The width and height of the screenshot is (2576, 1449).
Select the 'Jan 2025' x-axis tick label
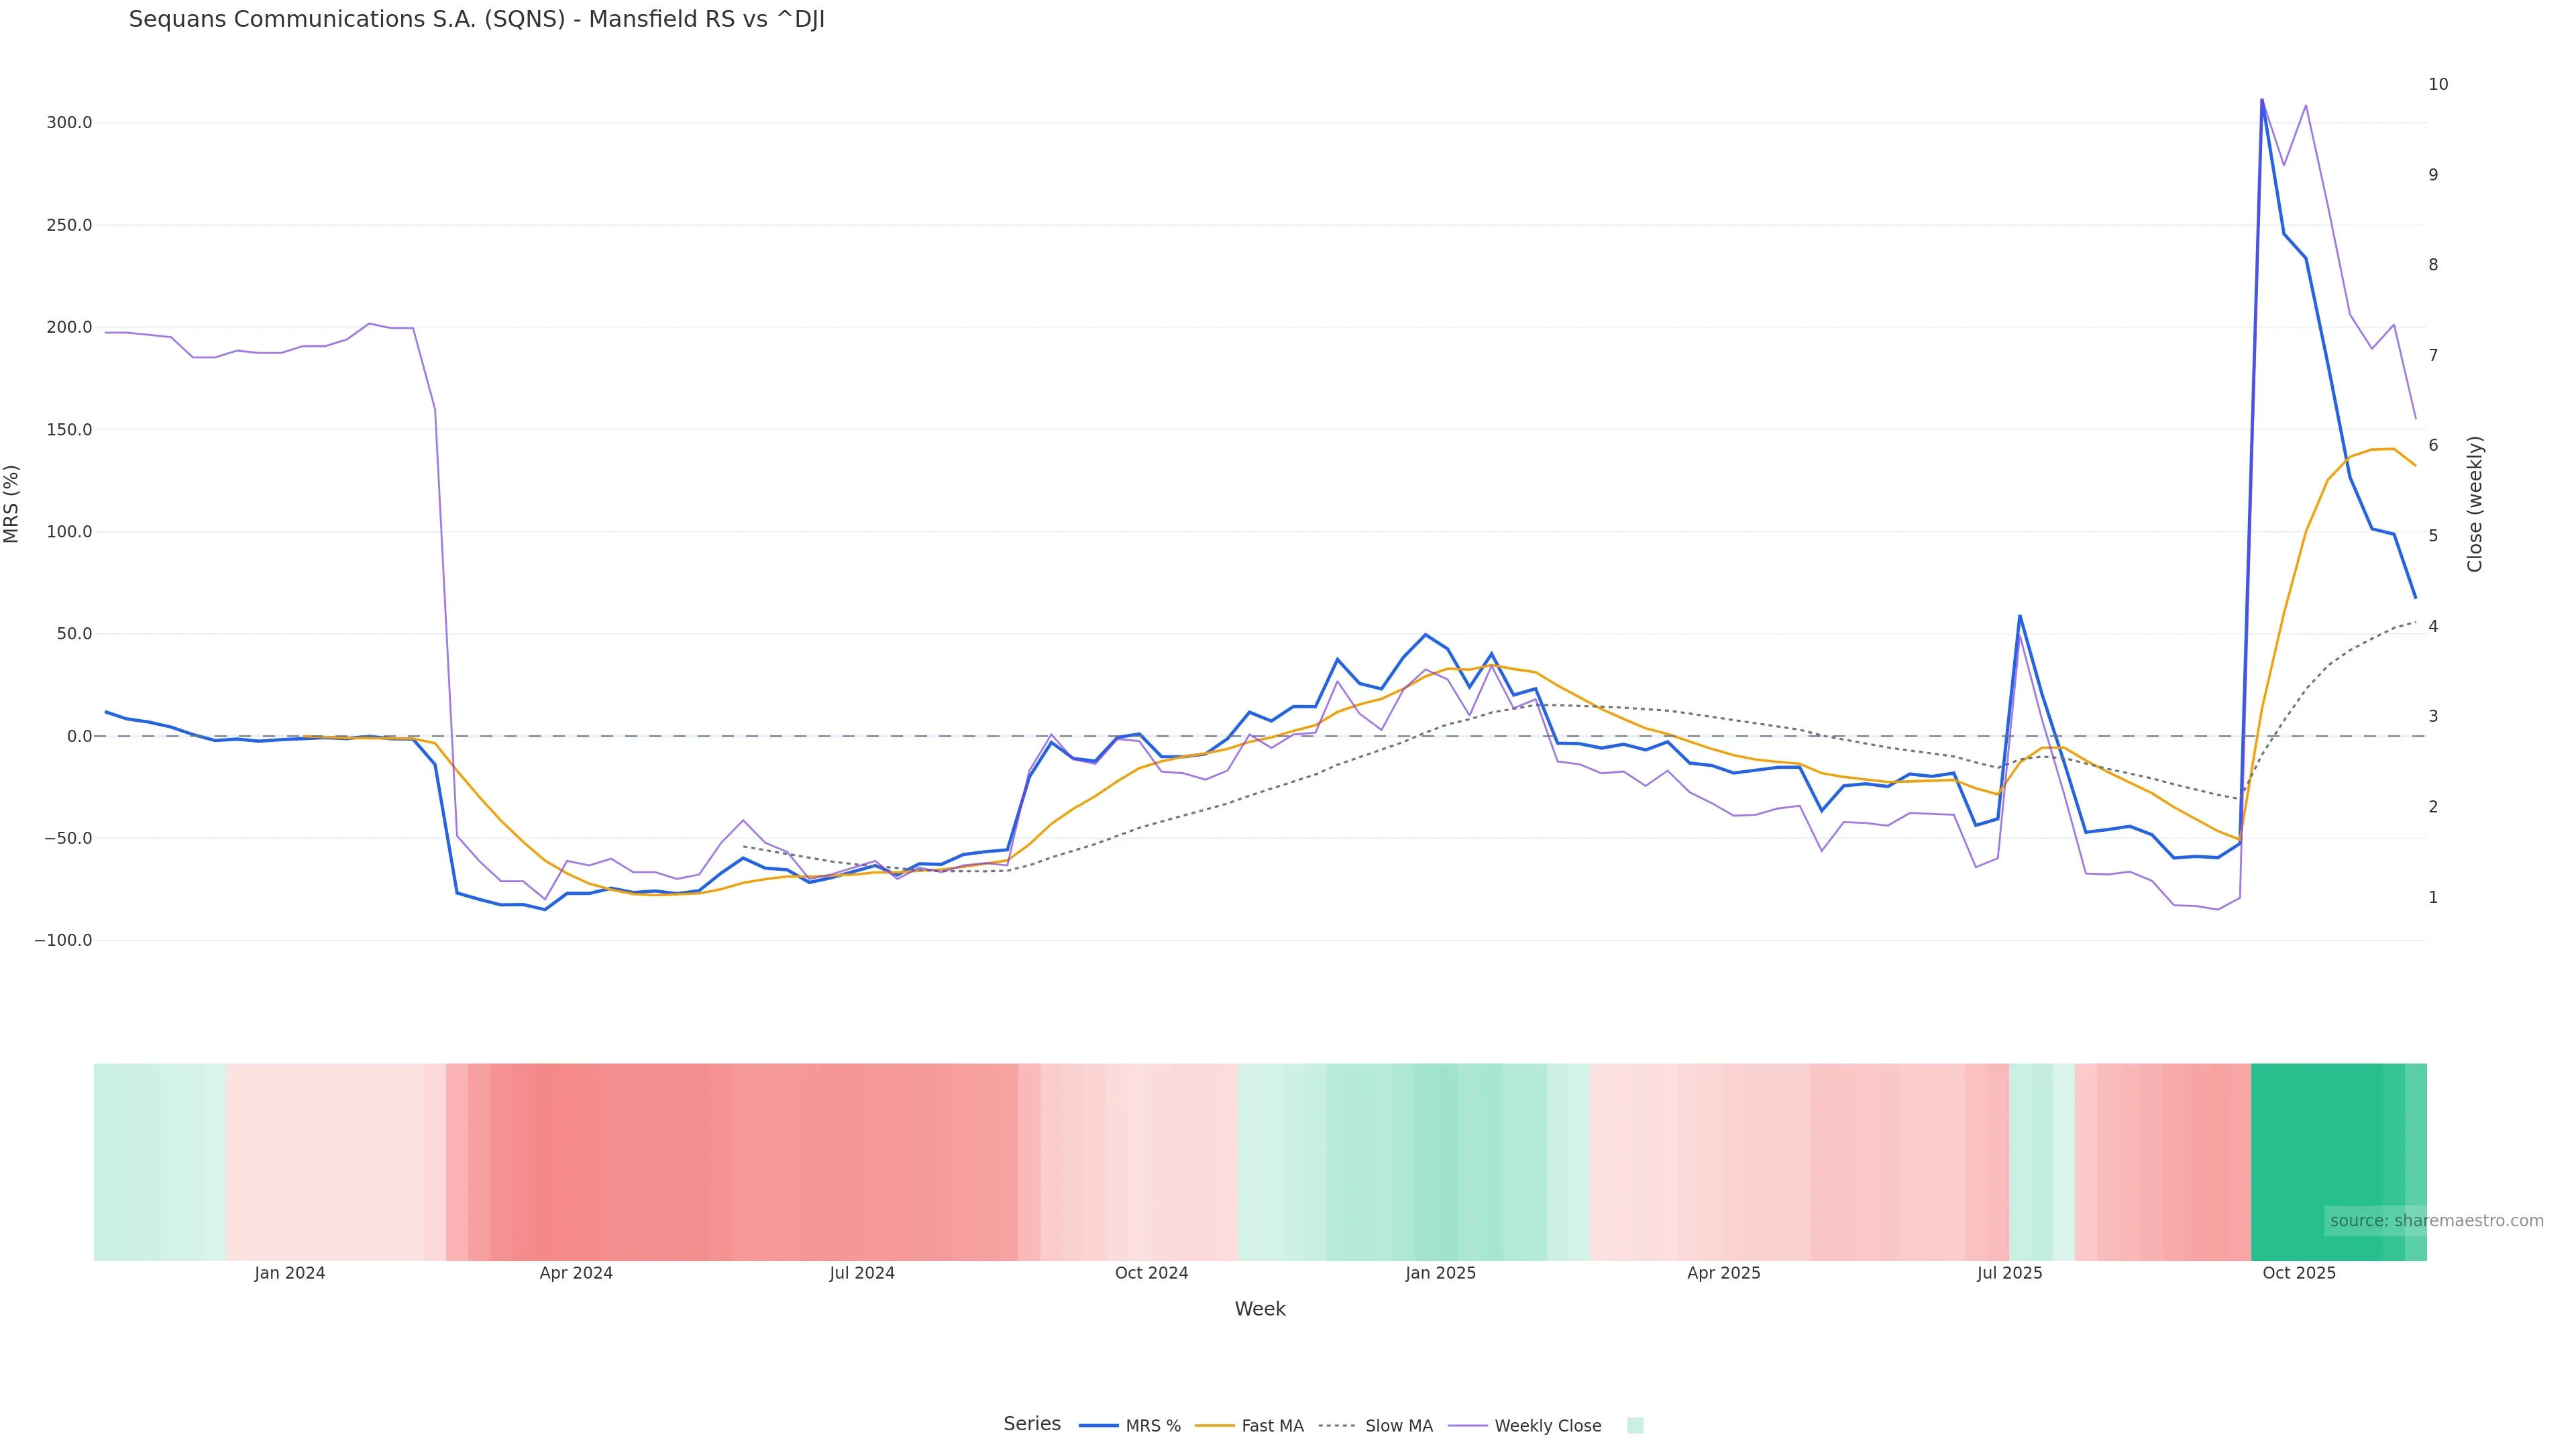coord(1440,1273)
